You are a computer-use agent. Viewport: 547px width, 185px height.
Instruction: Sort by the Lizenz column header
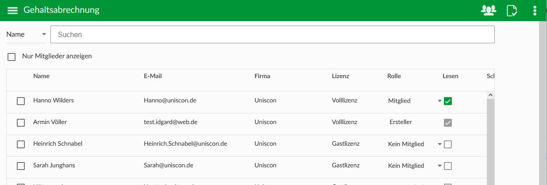click(340, 76)
